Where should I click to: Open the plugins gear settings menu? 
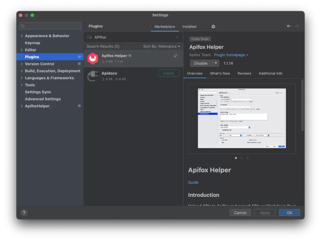click(213, 27)
